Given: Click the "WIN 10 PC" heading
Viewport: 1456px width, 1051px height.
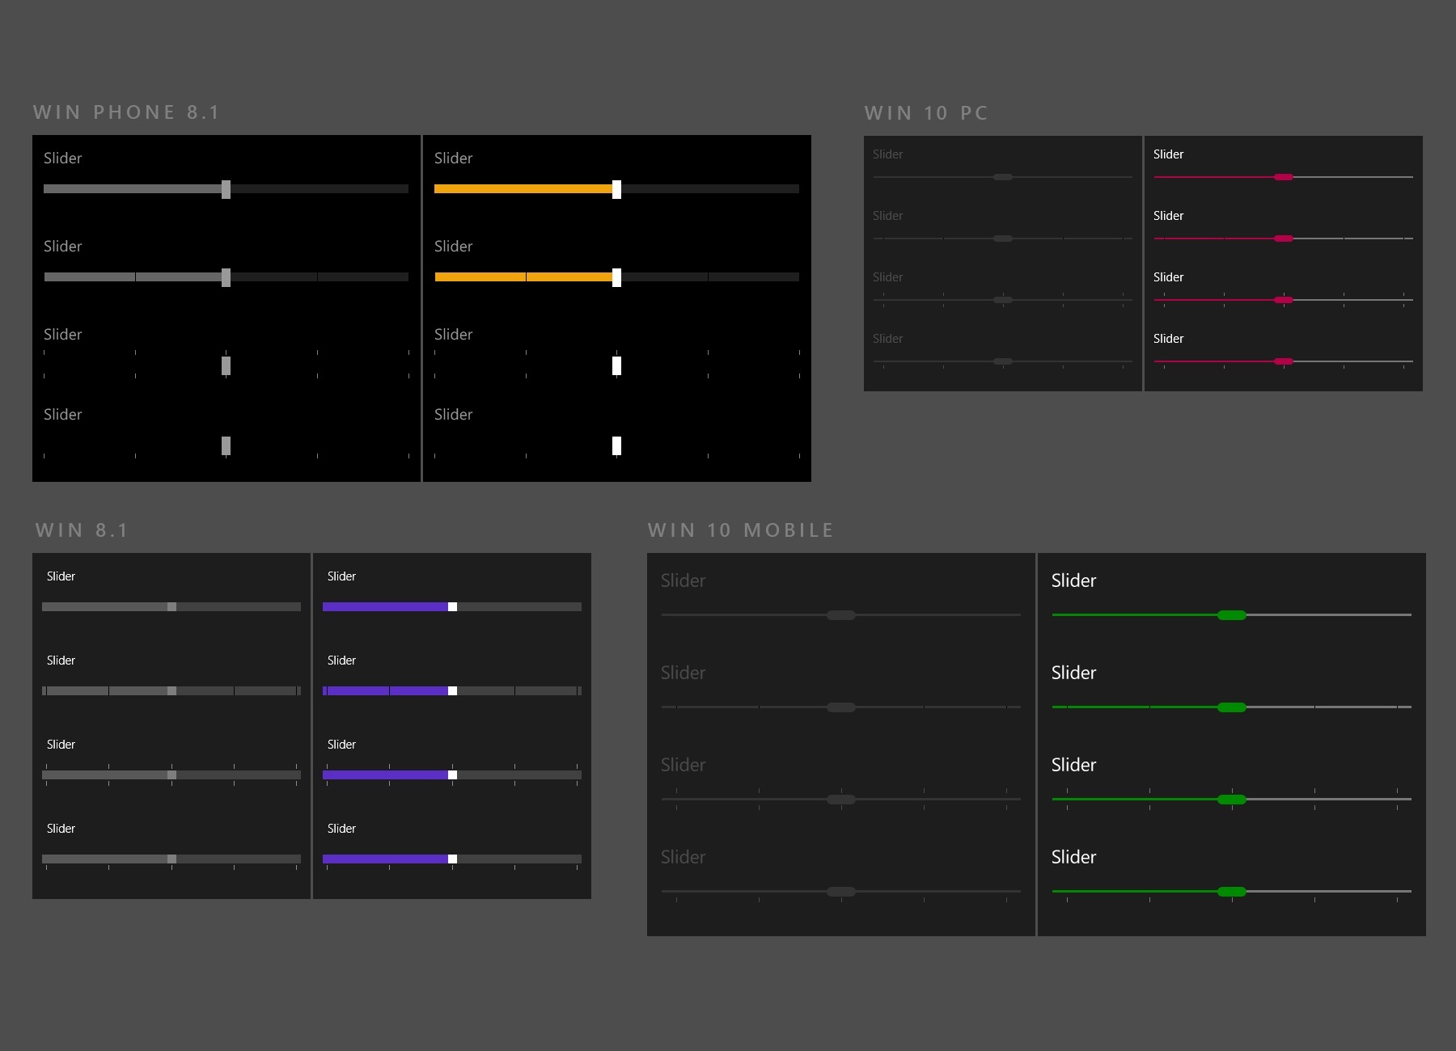Looking at the screenshot, I should coord(926,113).
